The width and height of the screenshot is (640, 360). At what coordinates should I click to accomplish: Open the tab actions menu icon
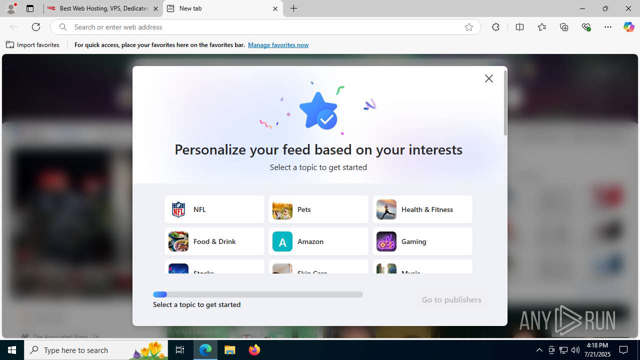(30, 8)
